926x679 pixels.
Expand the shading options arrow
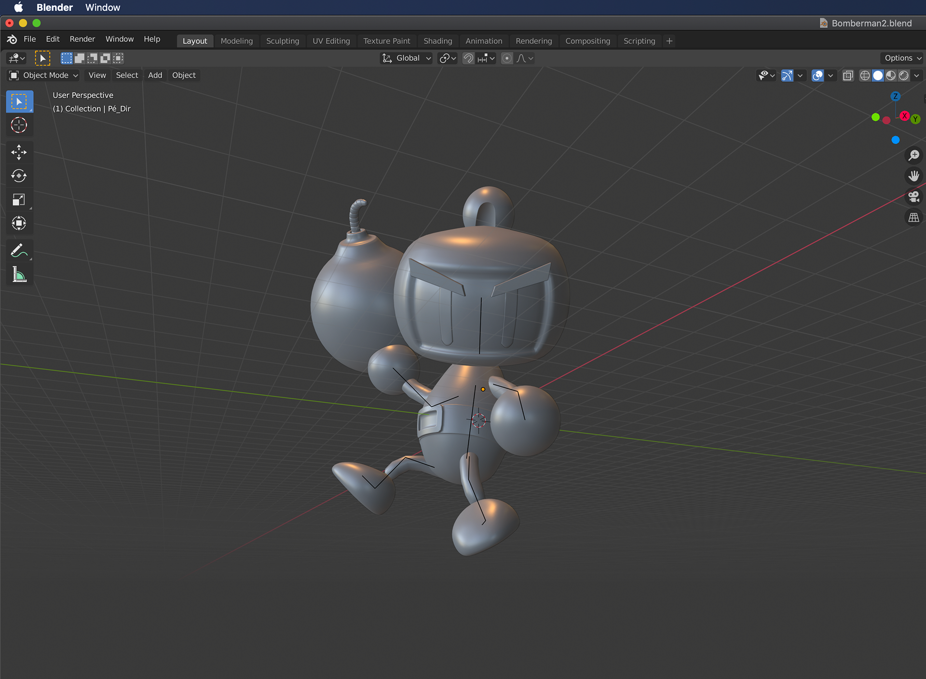pos(917,76)
